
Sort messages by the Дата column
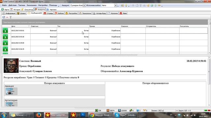coord(20,26)
